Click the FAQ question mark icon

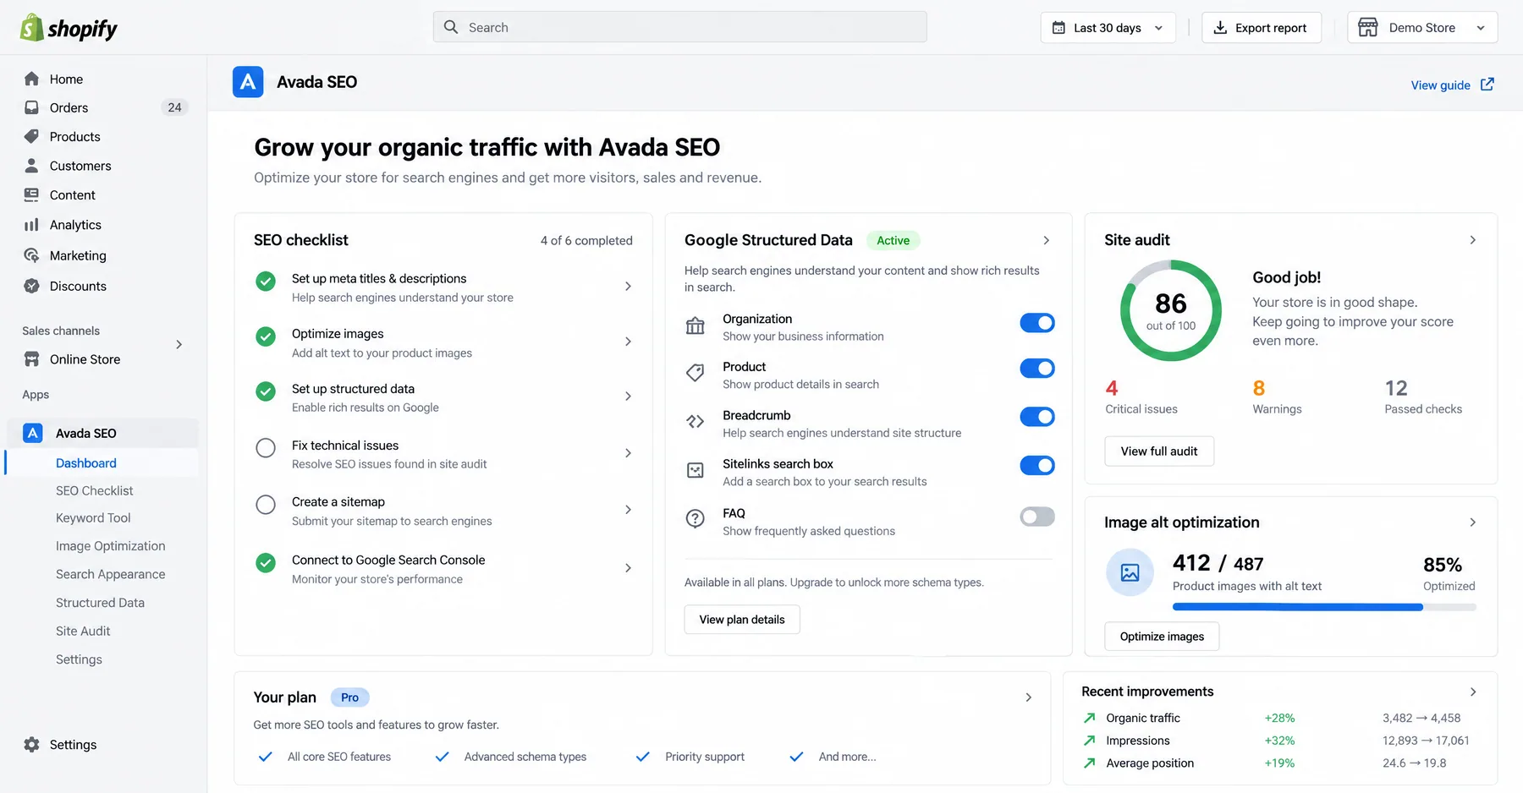tap(696, 518)
